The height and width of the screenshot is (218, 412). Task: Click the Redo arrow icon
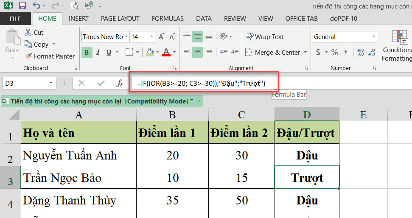[x=56, y=5]
